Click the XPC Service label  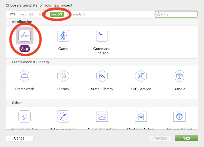(141, 89)
